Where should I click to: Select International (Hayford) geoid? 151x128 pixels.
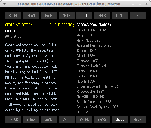(x=97, y=86)
